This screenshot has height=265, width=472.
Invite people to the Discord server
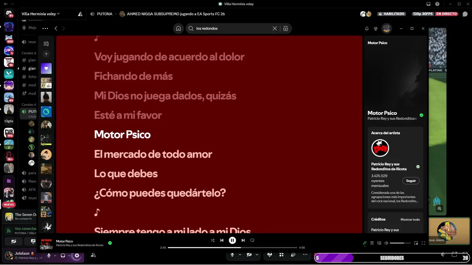point(80,14)
